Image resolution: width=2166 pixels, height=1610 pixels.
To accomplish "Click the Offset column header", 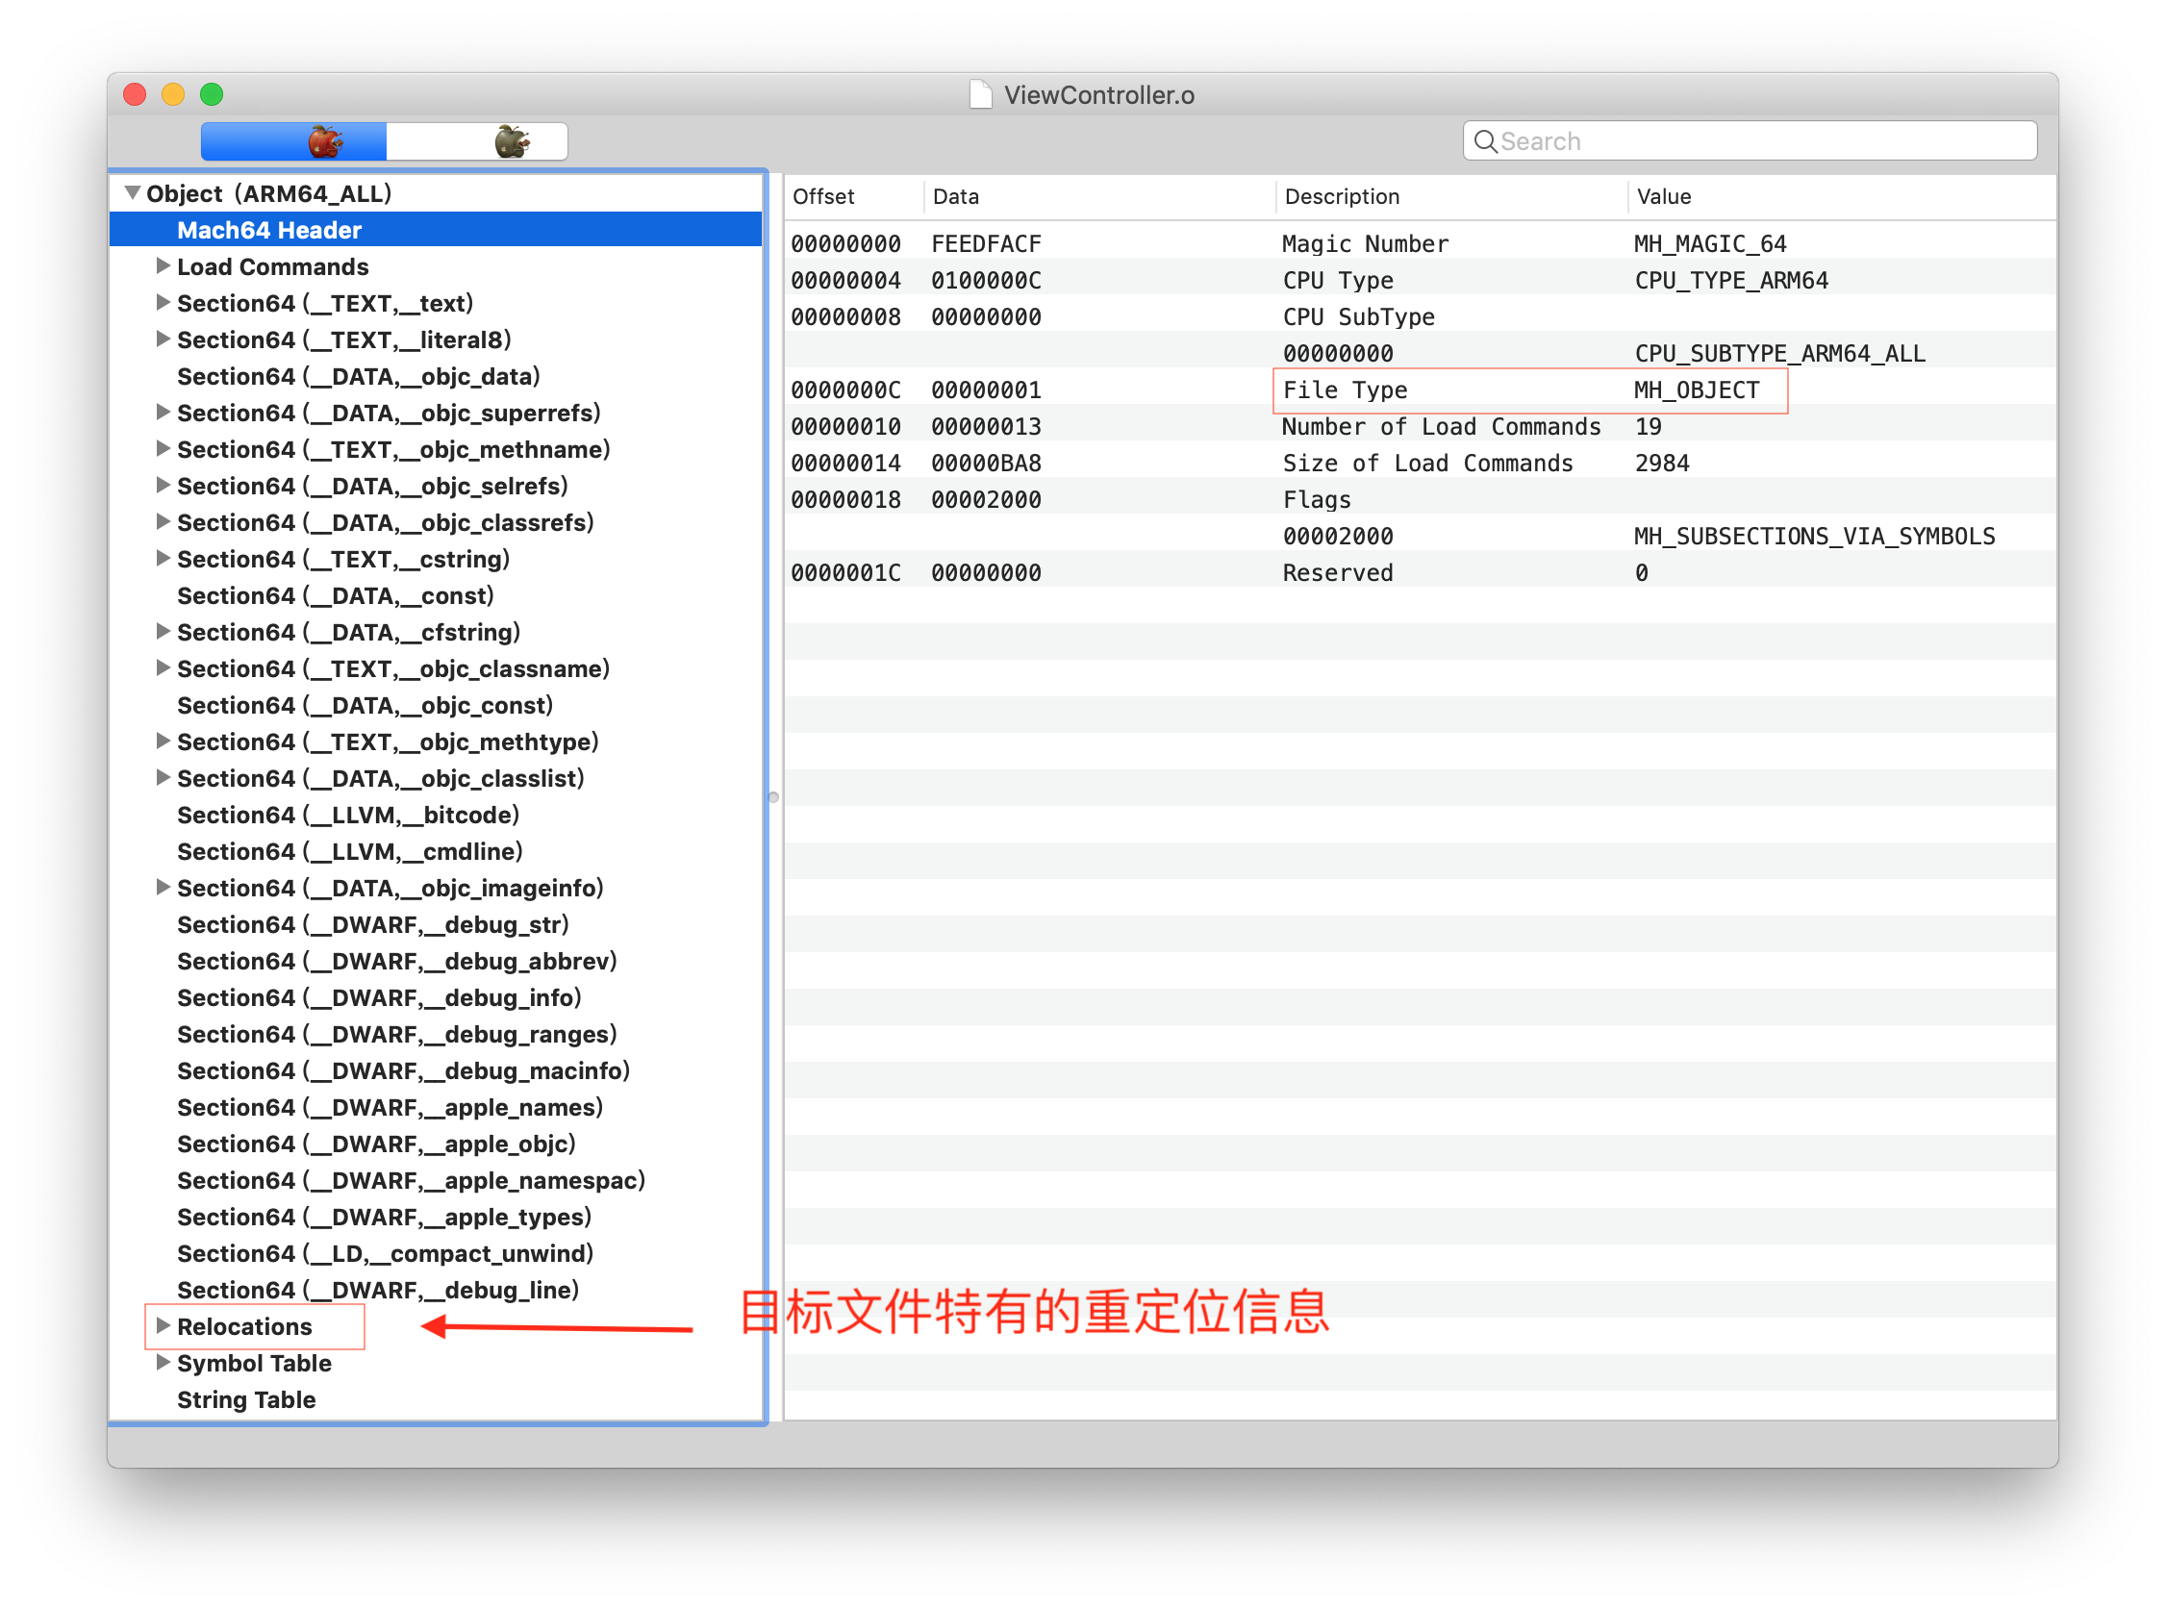I will [x=823, y=197].
